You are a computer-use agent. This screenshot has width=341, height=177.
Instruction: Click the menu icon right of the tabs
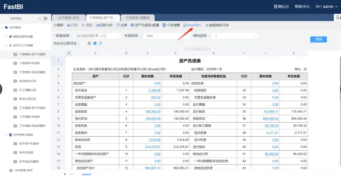[338, 17]
